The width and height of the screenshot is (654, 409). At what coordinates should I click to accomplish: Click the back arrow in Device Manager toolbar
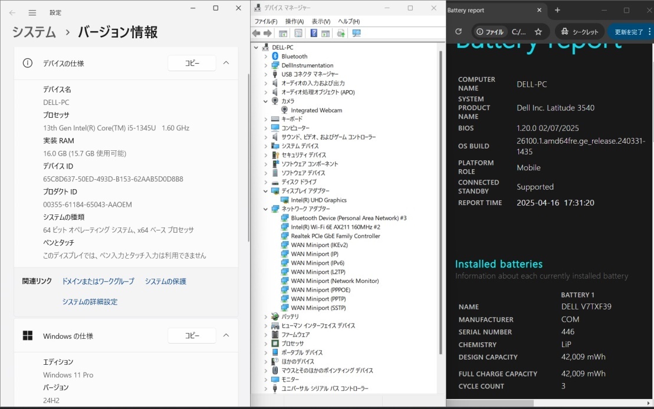[256, 34]
